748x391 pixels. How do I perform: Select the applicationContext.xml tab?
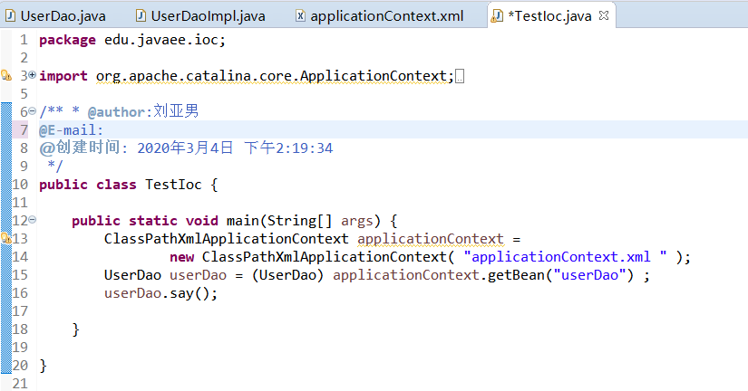380,15
